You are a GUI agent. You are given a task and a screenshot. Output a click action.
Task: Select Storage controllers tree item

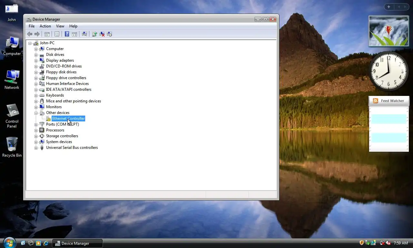click(x=62, y=136)
